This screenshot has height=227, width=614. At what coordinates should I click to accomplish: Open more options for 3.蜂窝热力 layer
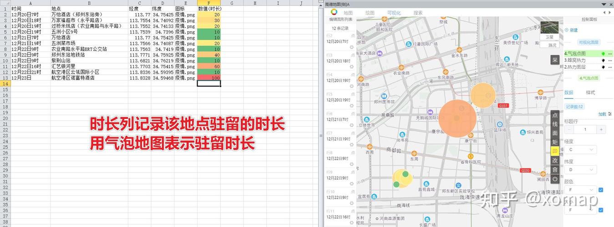click(610, 60)
